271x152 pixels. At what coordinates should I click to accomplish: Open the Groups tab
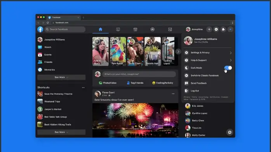click(153, 29)
